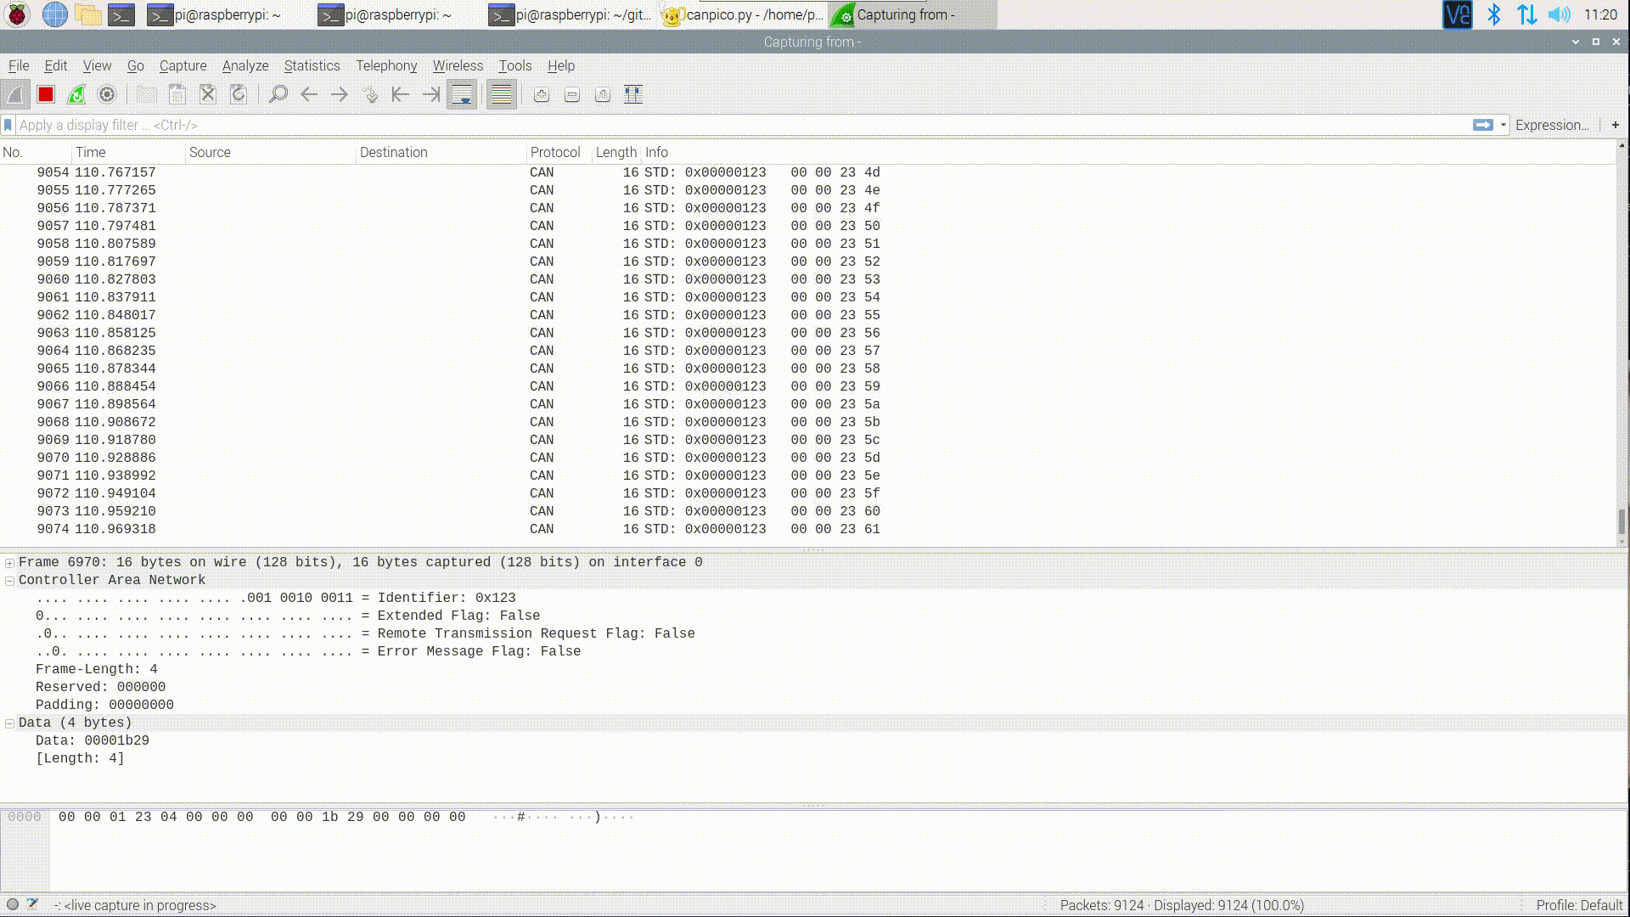Screen dimensions: 1630x917
Task: Click the Zoom in icon in toolbar
Action: (x=541, y=94)
